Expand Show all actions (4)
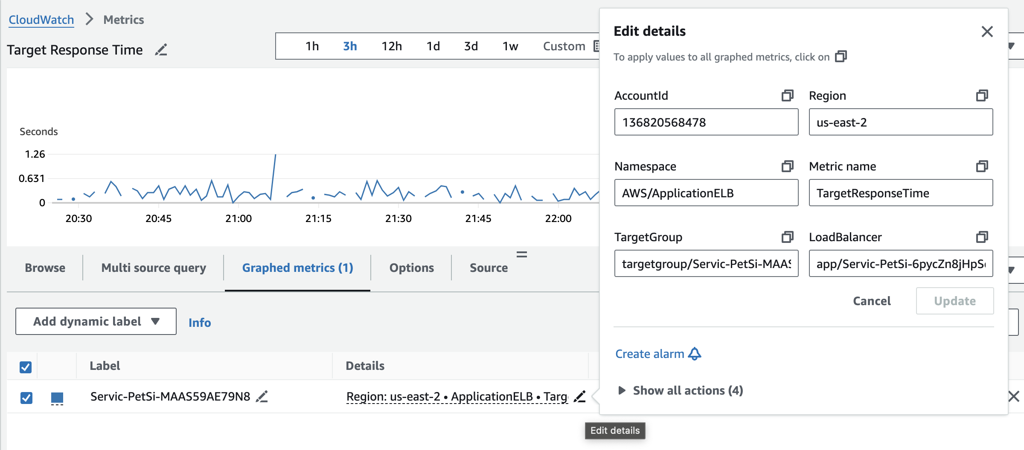1024x450 pixels. tap(681, 390)
